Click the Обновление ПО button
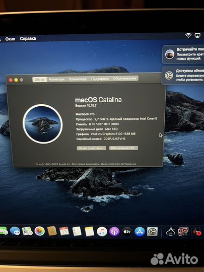 click(x=124, y=148)
